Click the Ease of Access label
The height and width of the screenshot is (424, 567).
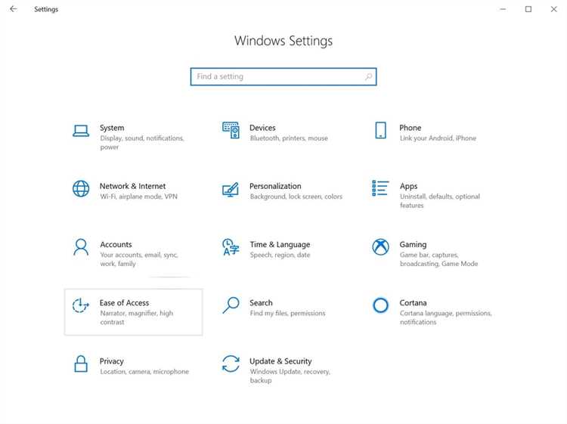tap(124, 303)
